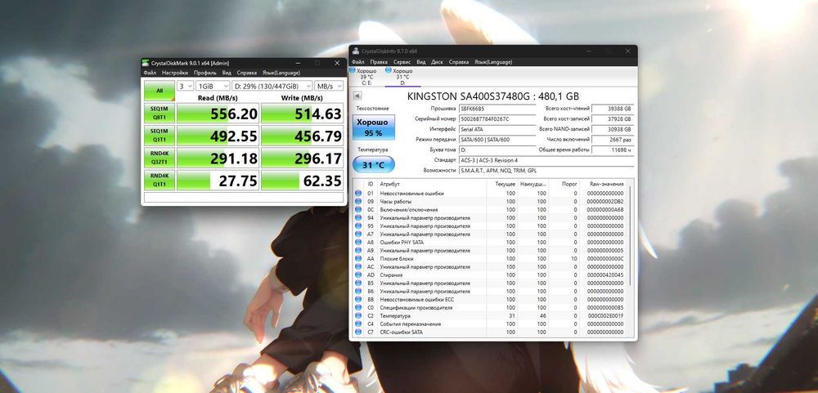Screen dimensions: 818x393
Task: Click the status orb of attribute 94
Action: point(358,218)
